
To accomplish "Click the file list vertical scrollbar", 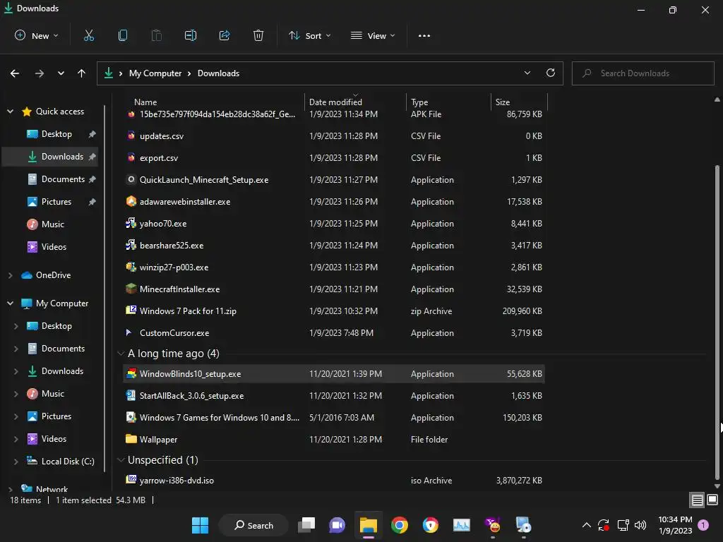I will pyautogui.click(x=717, y=323).
